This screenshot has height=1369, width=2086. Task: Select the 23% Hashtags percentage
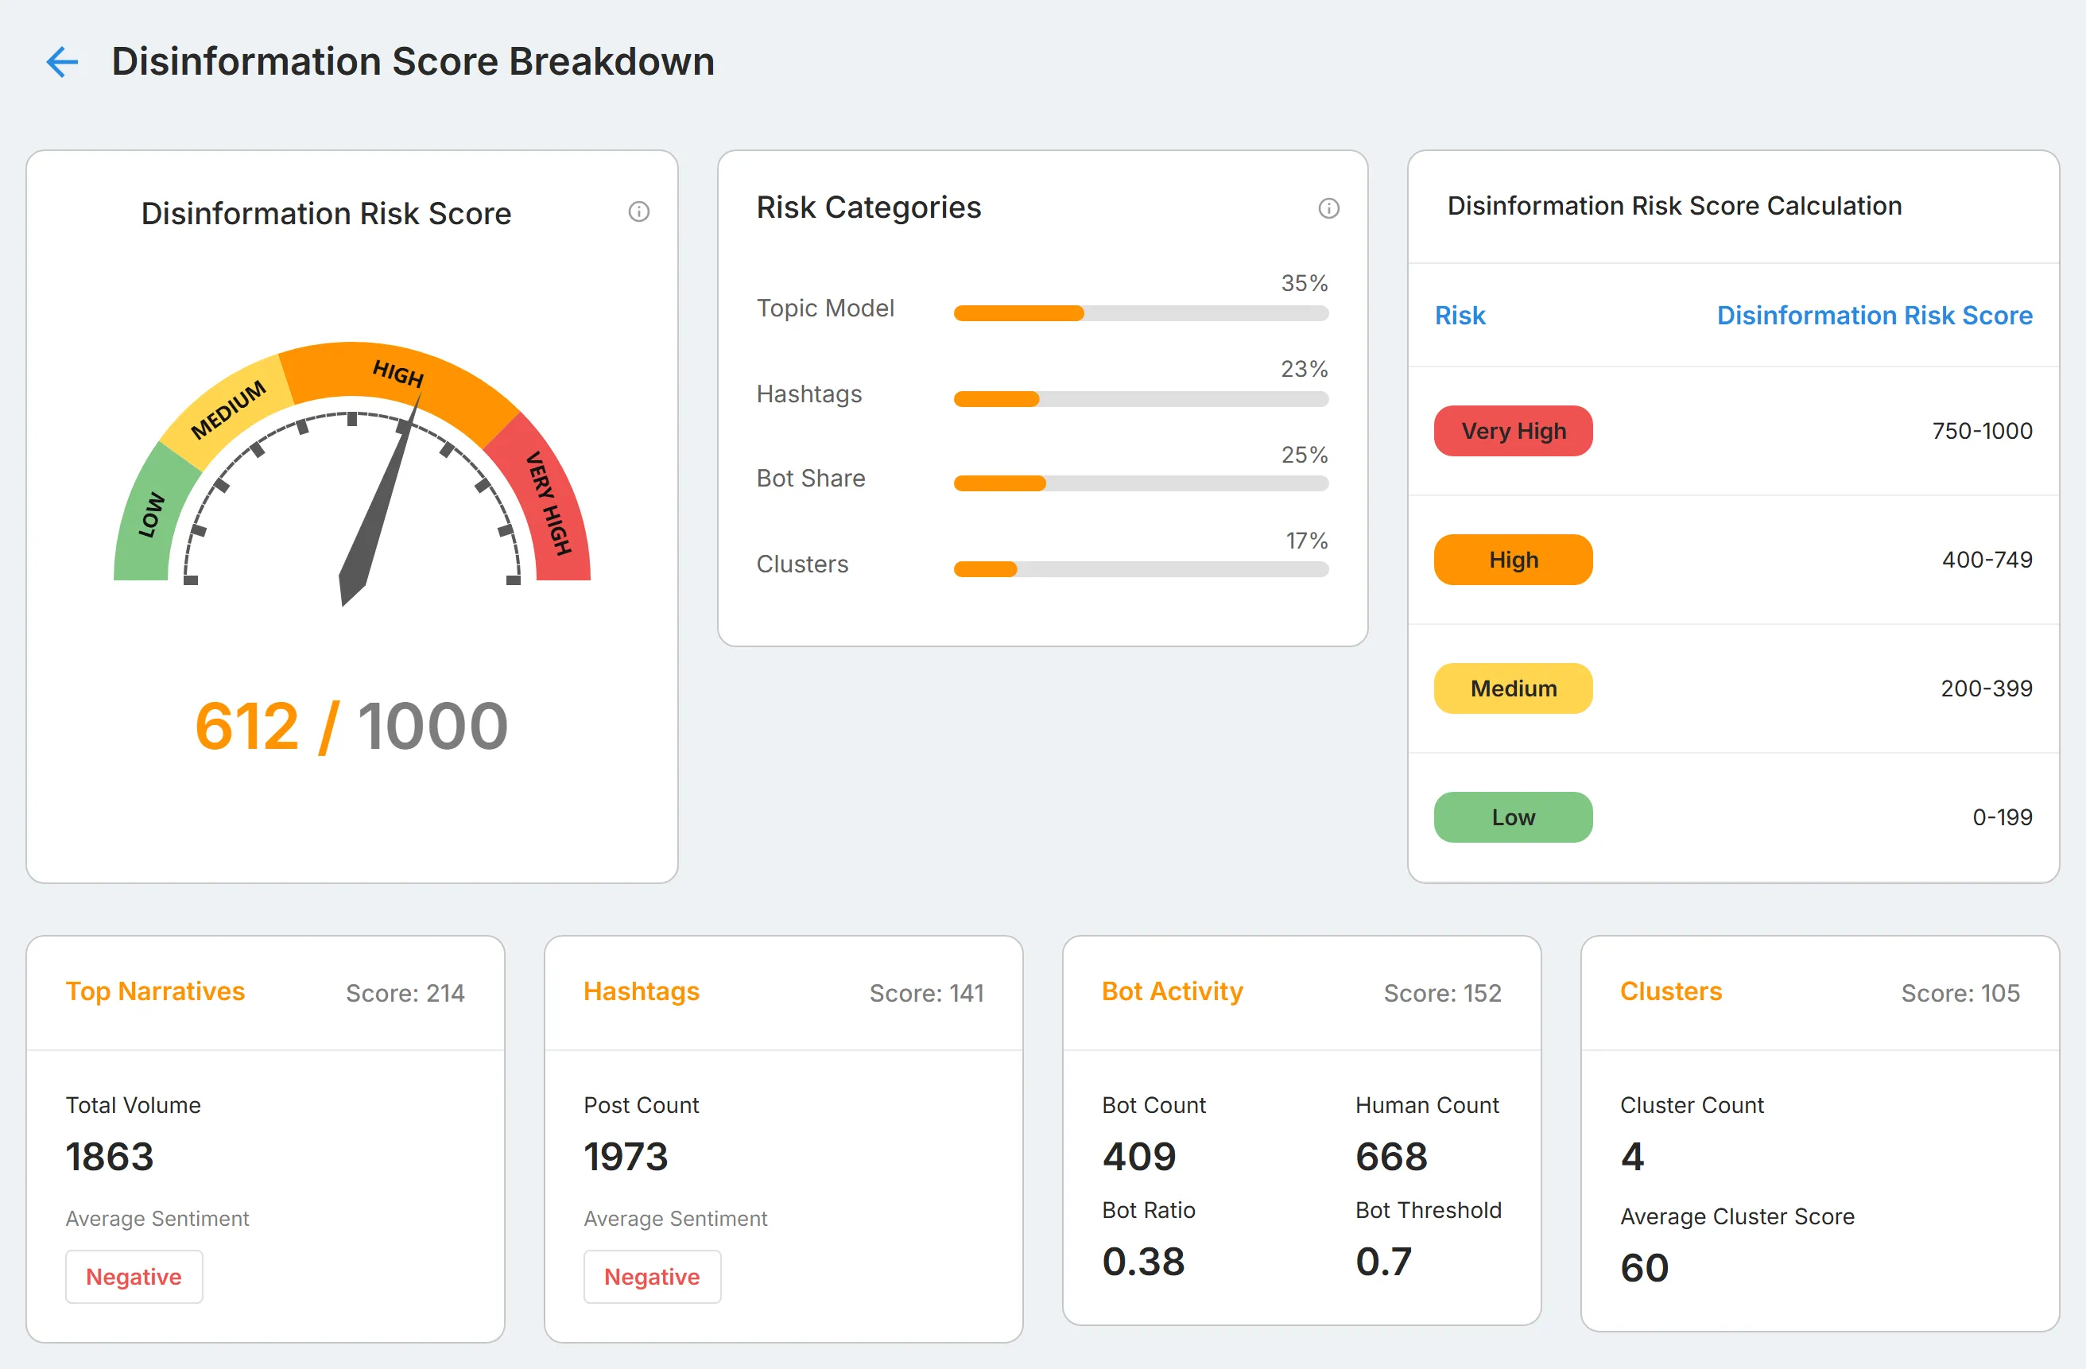click(x=1305, y=369)
